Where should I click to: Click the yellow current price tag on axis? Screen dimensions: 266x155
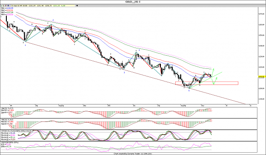(x=262, y=77)
